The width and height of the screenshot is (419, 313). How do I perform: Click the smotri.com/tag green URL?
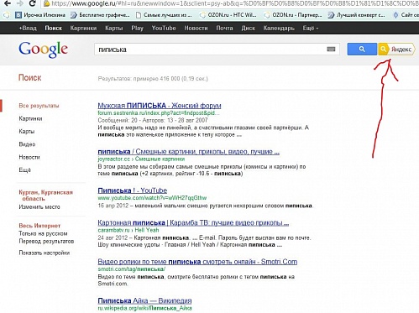pos(132,269)
